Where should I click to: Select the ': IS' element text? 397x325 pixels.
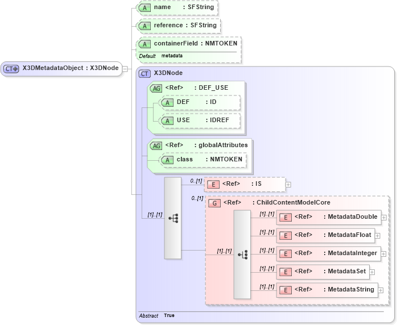[x=256, y=184]
